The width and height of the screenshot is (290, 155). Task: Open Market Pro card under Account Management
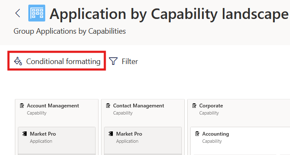57,141
